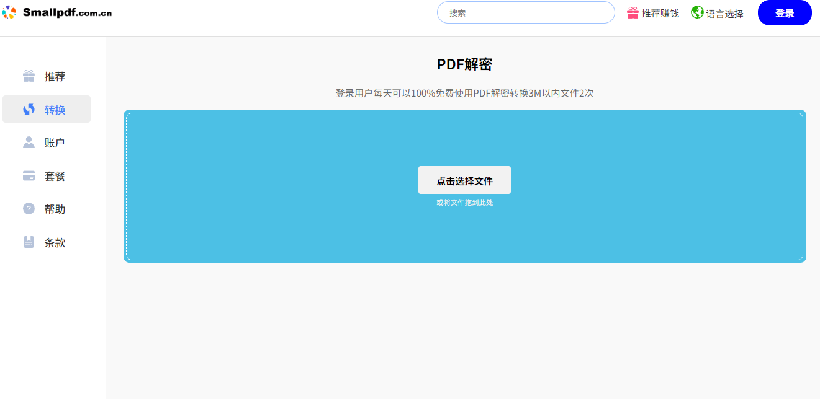Open the 账户 account menu label
The height and width of the screenshot is (399, 820).
(55, 142)
